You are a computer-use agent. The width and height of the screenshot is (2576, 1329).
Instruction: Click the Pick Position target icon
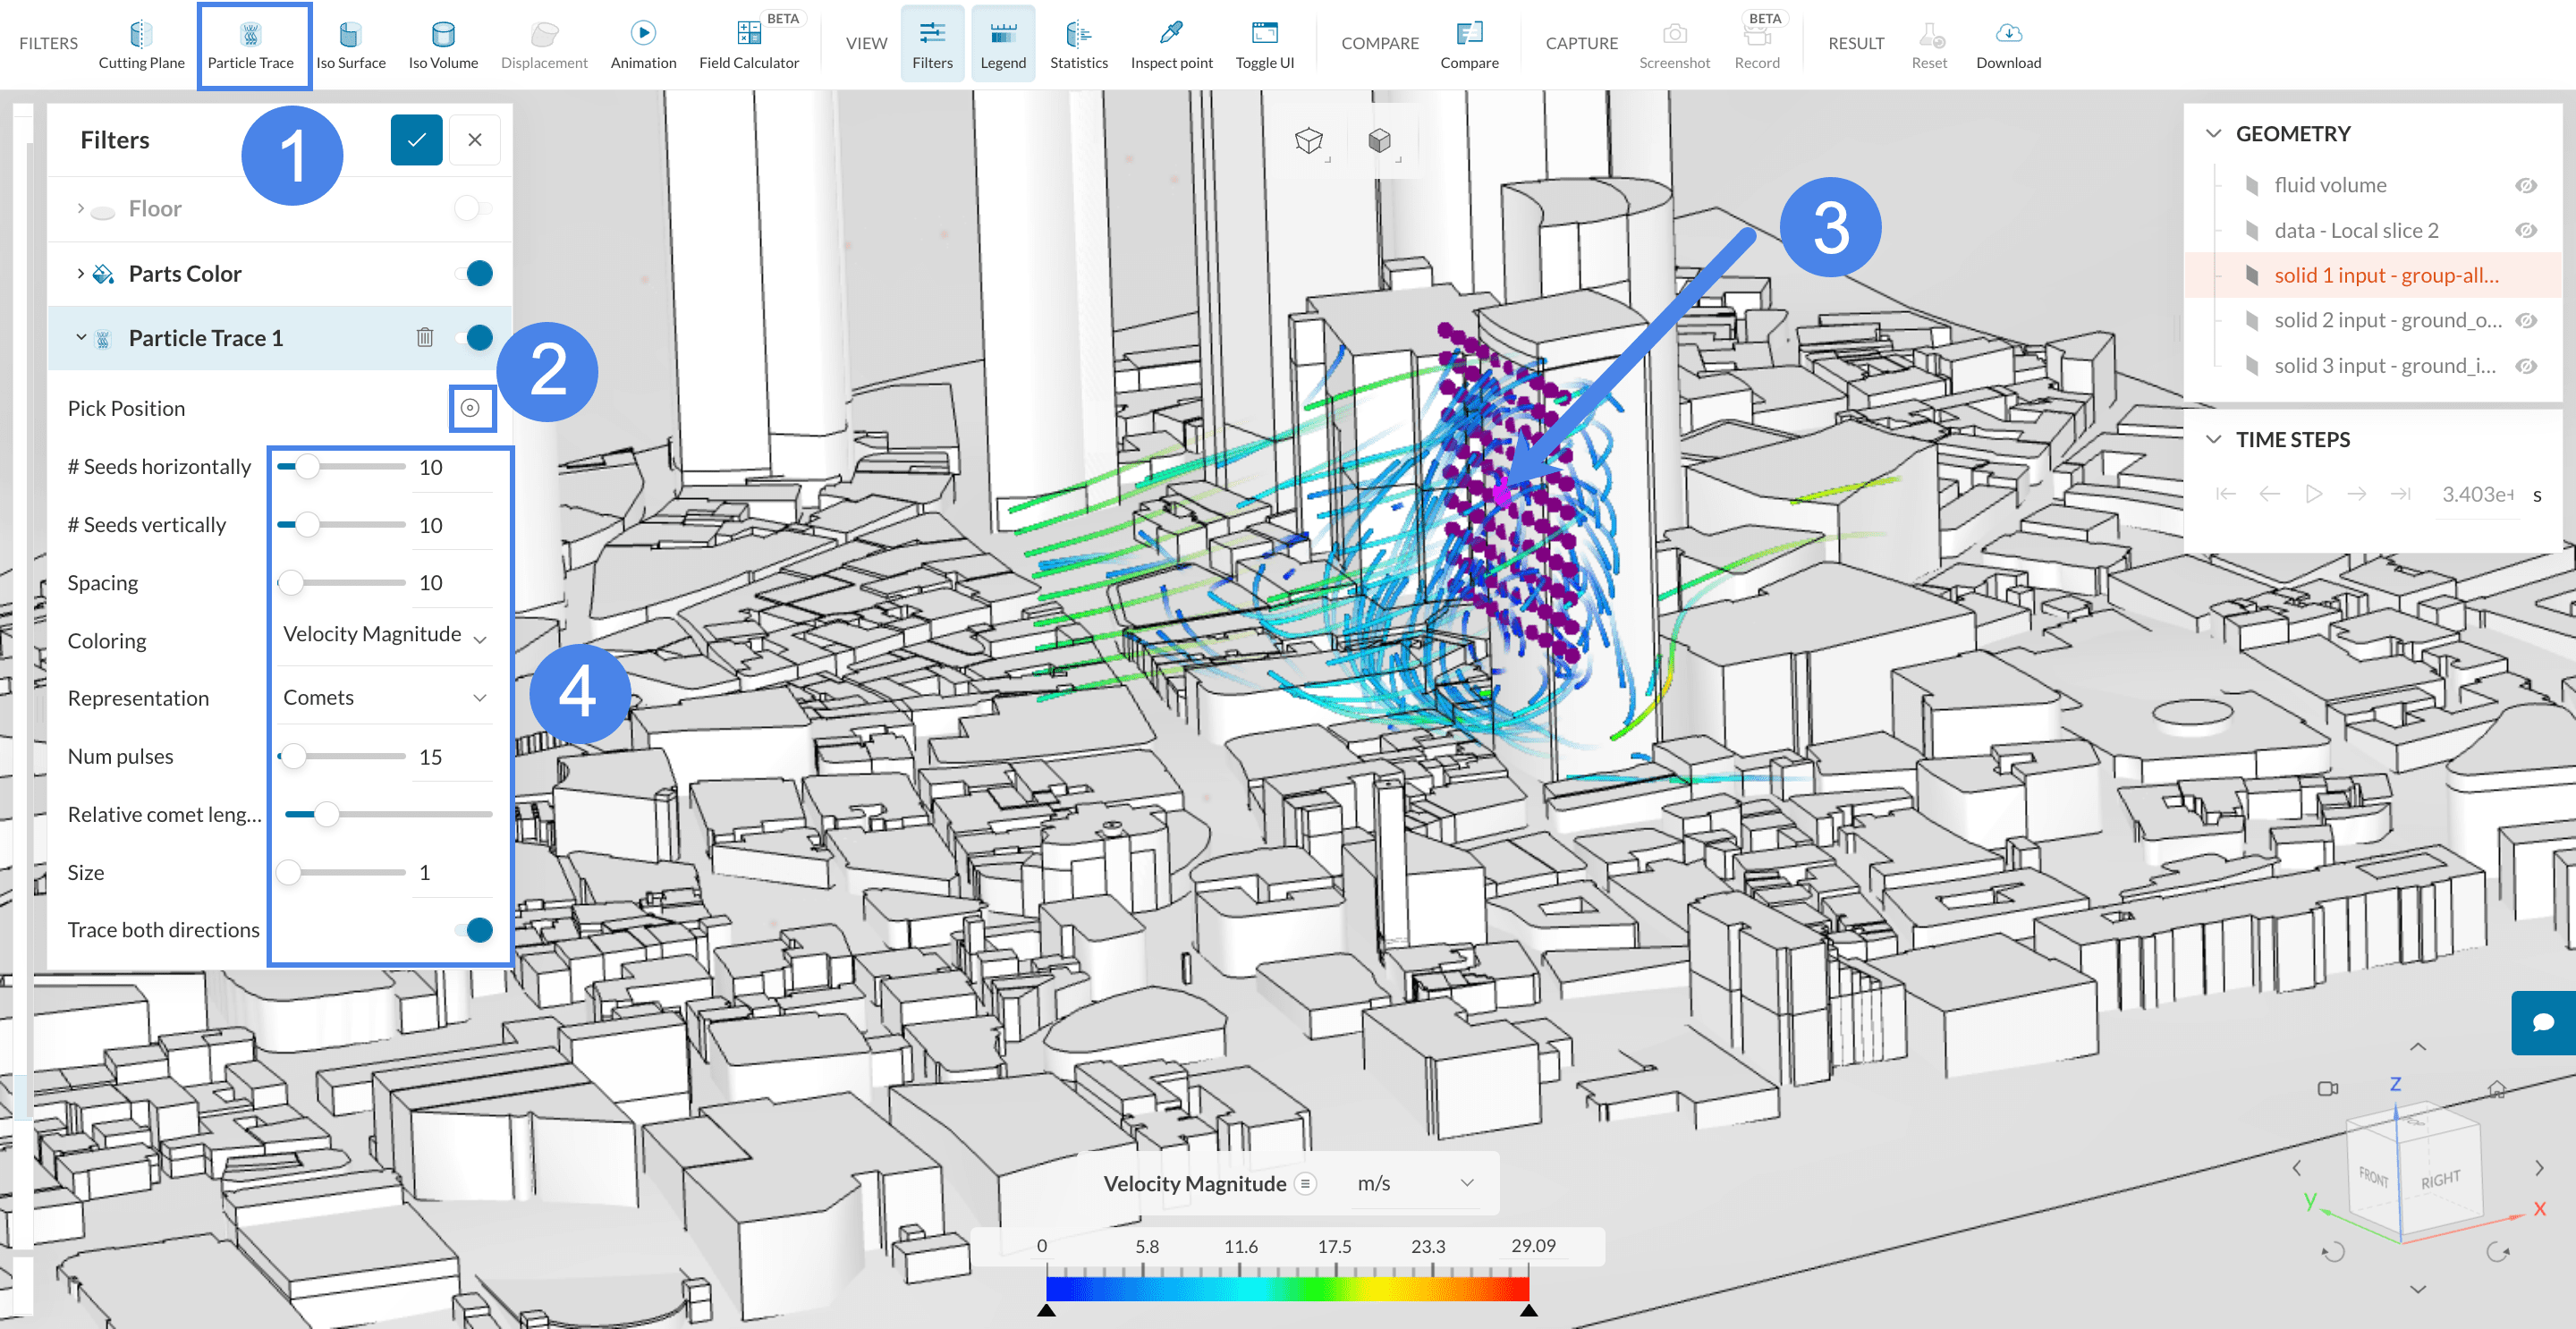click(470, 408)
